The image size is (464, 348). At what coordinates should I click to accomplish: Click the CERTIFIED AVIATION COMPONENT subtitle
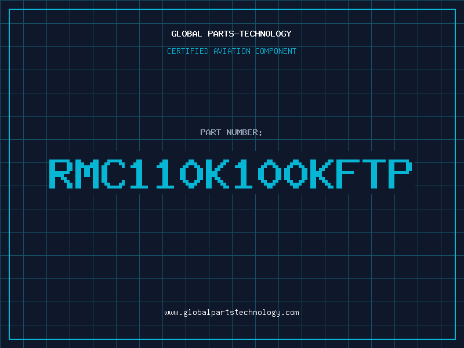coord(231,51)
